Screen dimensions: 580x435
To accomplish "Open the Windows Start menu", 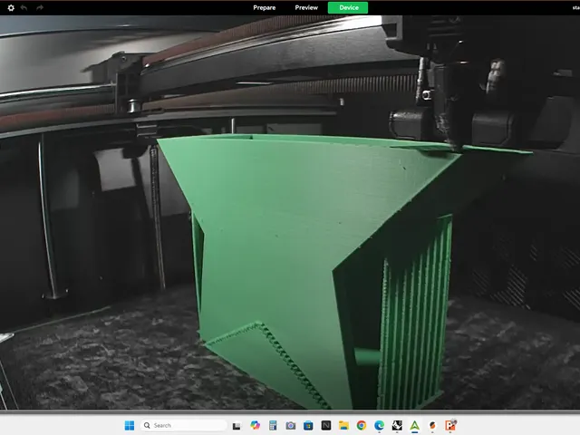I will click(130, 425).
